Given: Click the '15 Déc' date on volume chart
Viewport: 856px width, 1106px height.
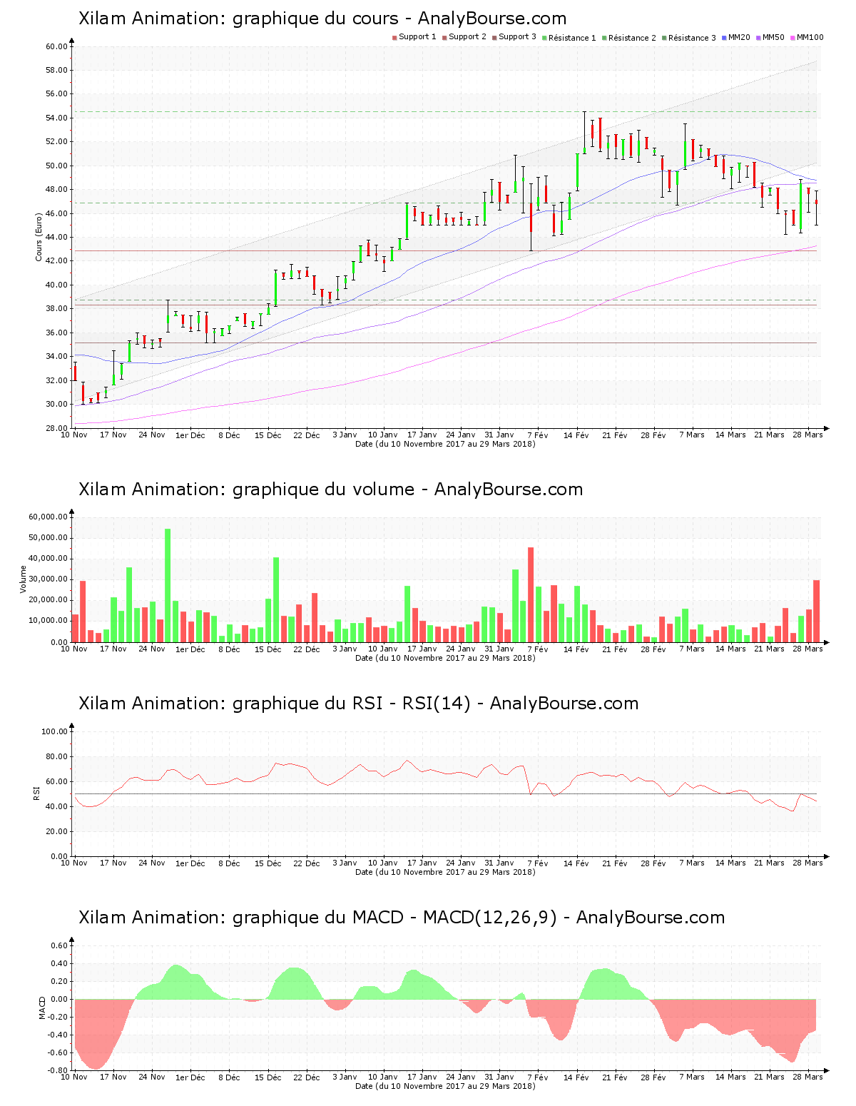Looking at the screenshot, I should point(267,649).
